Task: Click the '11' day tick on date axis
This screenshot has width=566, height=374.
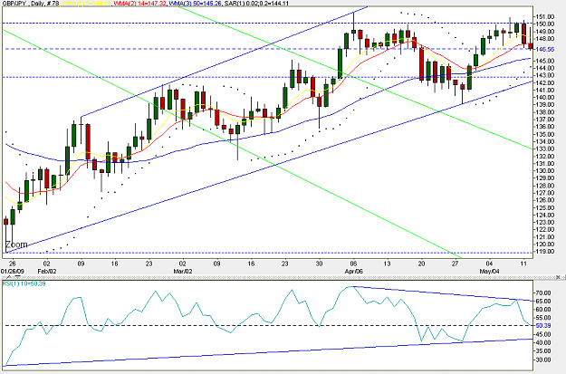Action: (523, 264)
